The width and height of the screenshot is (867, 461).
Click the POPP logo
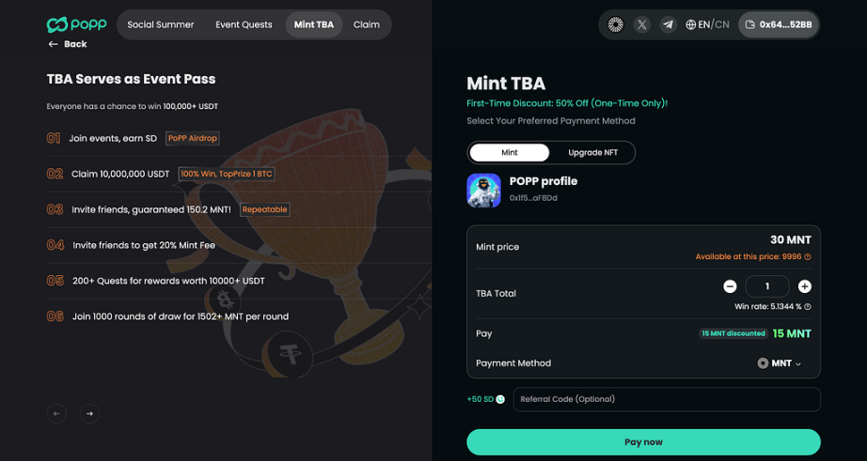coord(76,24)
